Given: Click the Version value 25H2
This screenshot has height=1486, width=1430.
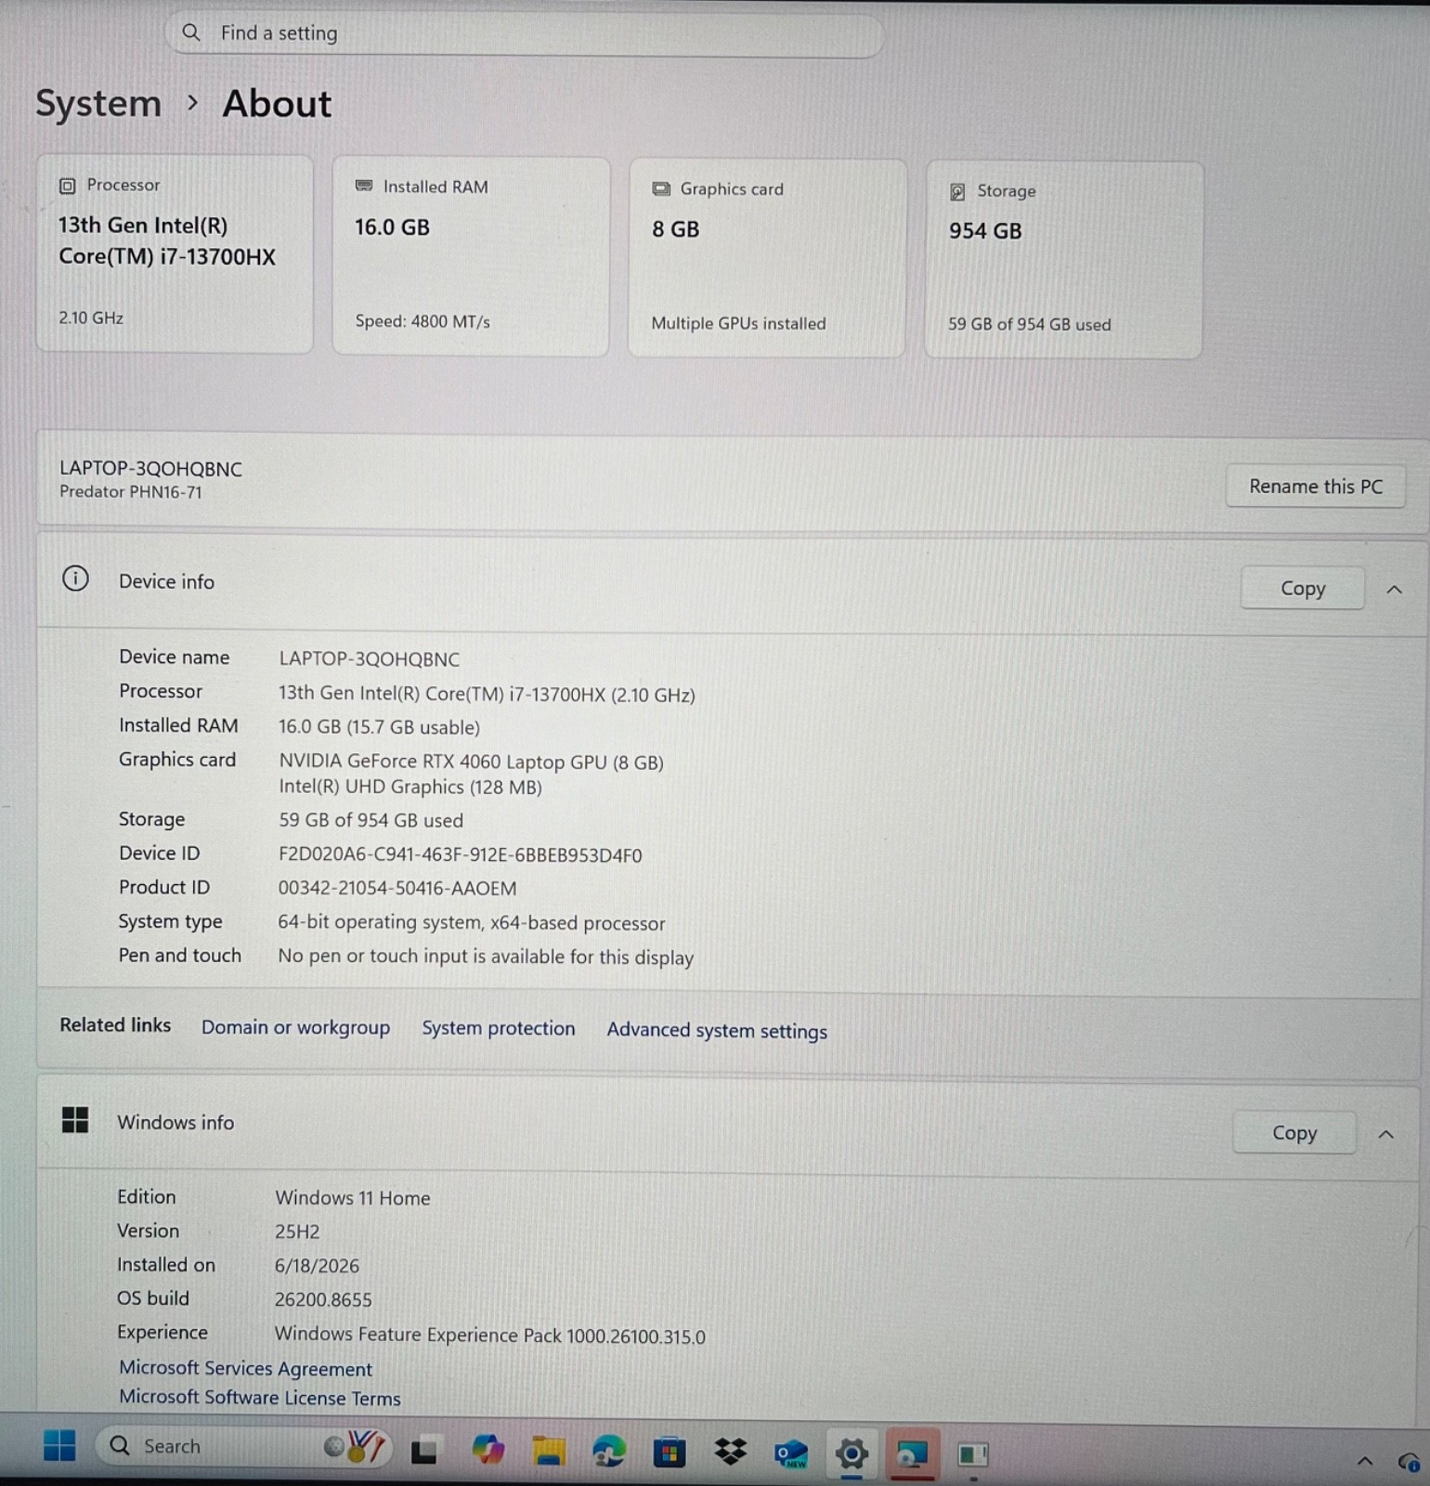Looking at the screenshot, I should 297,1232.
